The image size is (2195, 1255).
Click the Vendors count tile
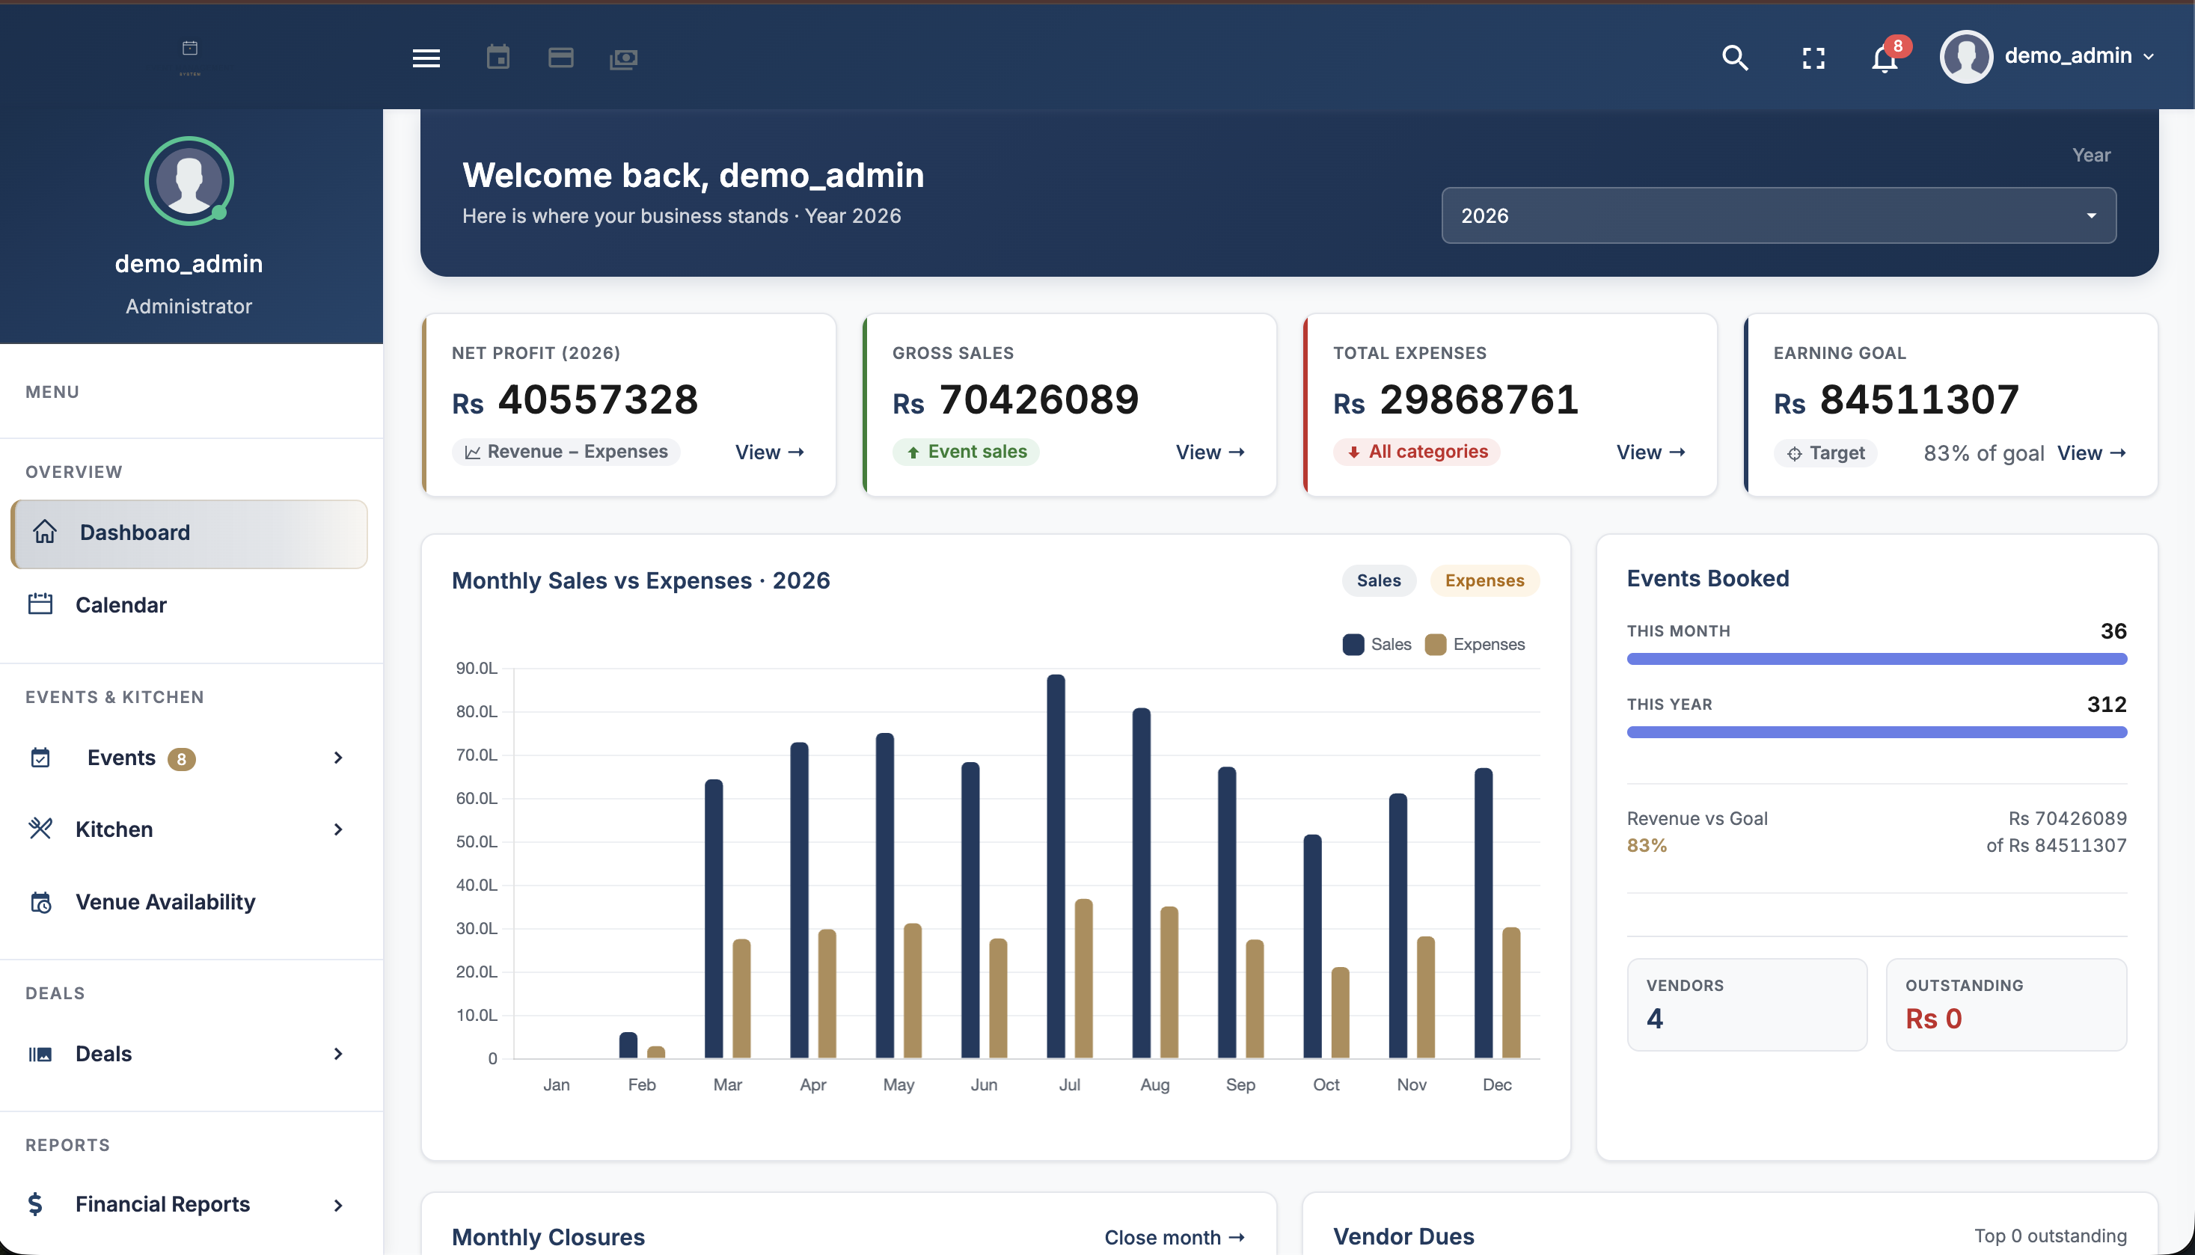1747,1004
